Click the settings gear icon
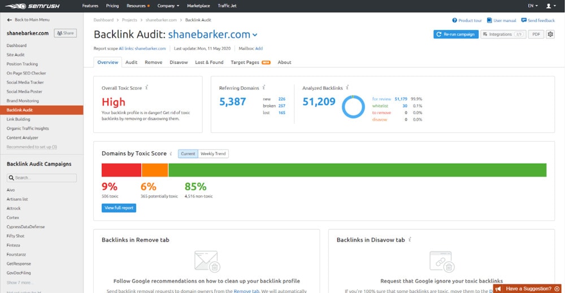This screenshot has height=293, width=565. [550, 34]
